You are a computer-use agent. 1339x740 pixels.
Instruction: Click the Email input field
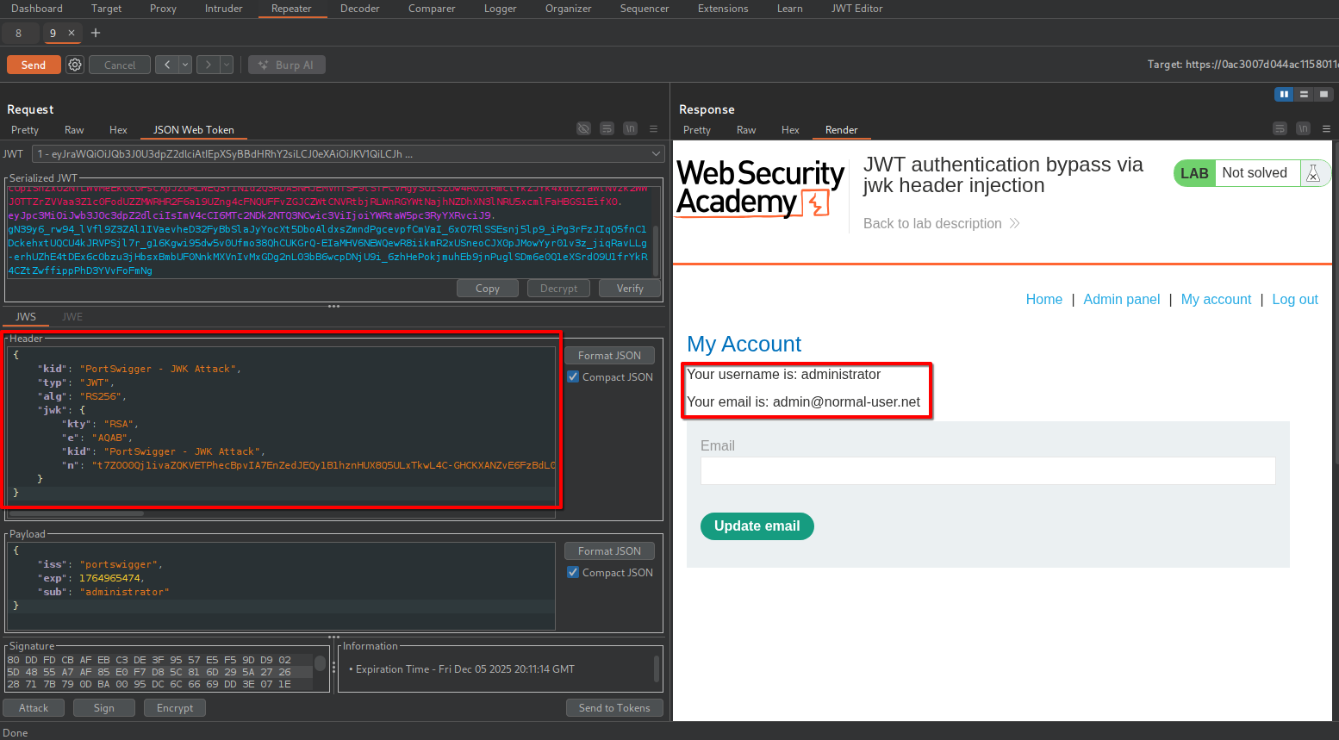pyautogui.click(x=987, y=470)
